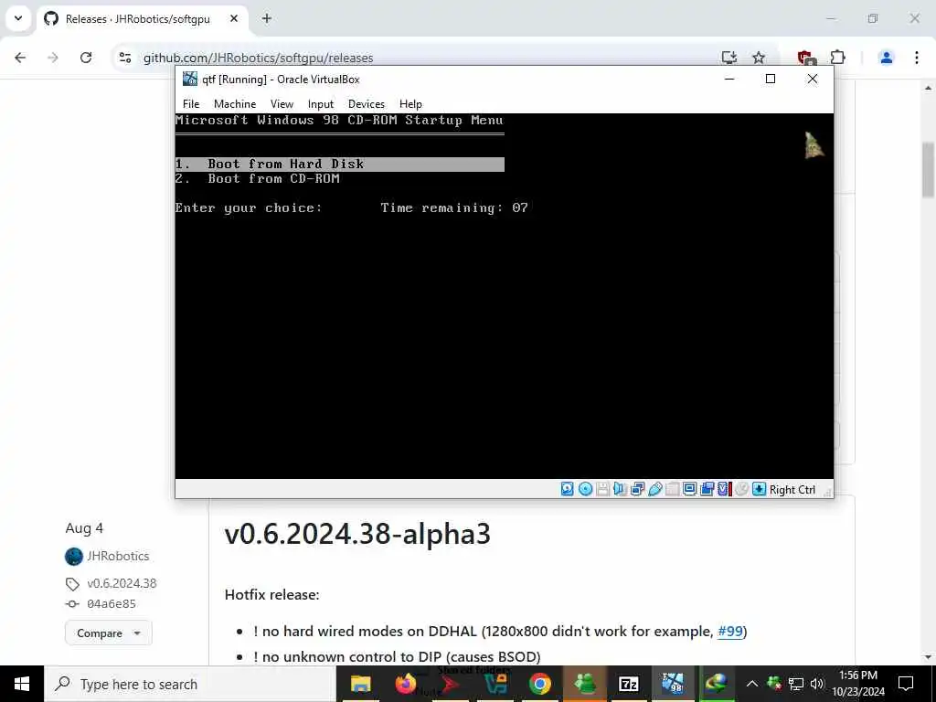The width and height of the screenshot is (936, 702).
Task: Select 'Boot from Hard Disk' entry
Action: (x=340, y=165)
